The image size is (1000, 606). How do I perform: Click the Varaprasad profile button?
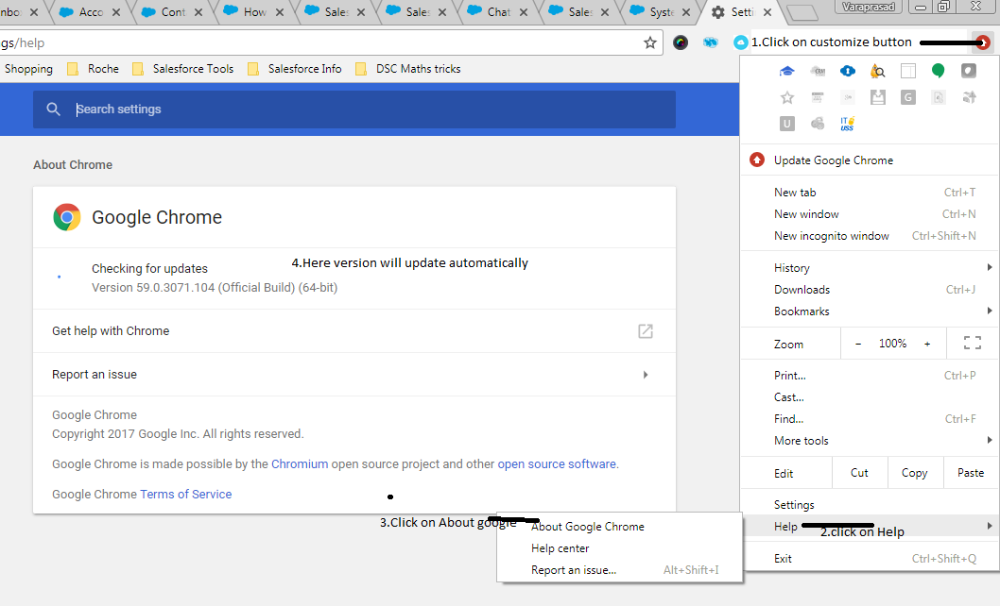868,7
